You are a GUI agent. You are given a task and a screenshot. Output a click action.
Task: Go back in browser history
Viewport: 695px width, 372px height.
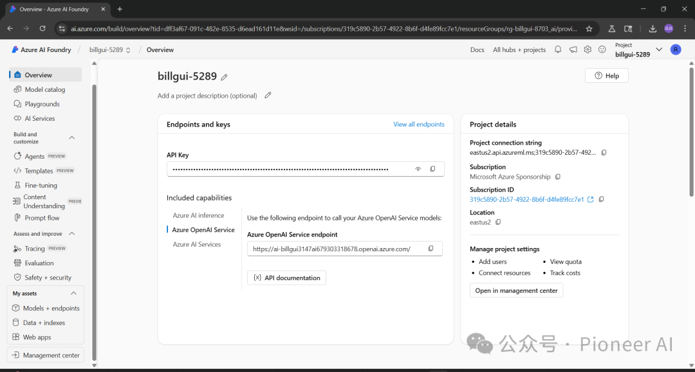click(x=10, y=28)
